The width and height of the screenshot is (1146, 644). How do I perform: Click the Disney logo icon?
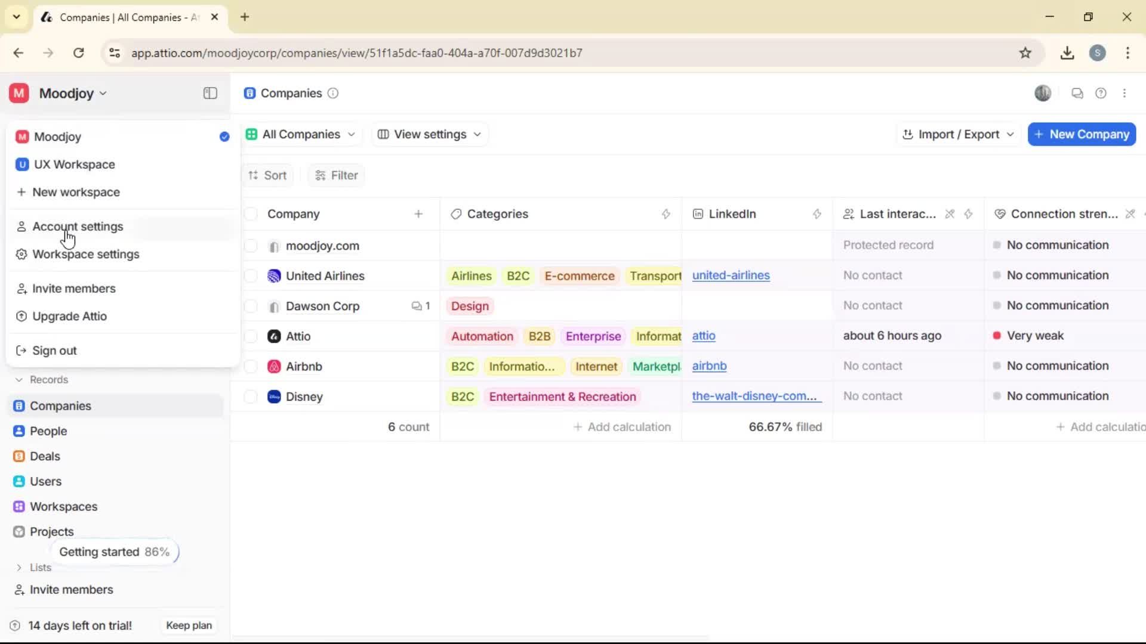pyautogui.click(x=274, y=397)
